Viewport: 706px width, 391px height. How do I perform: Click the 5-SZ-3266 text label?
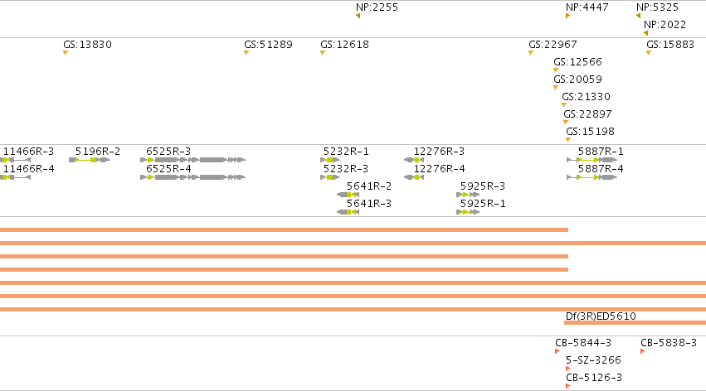click(593, 360)
